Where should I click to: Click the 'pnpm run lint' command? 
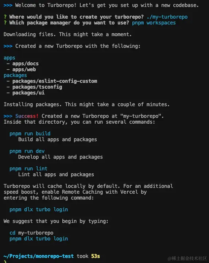click(28, 169)
